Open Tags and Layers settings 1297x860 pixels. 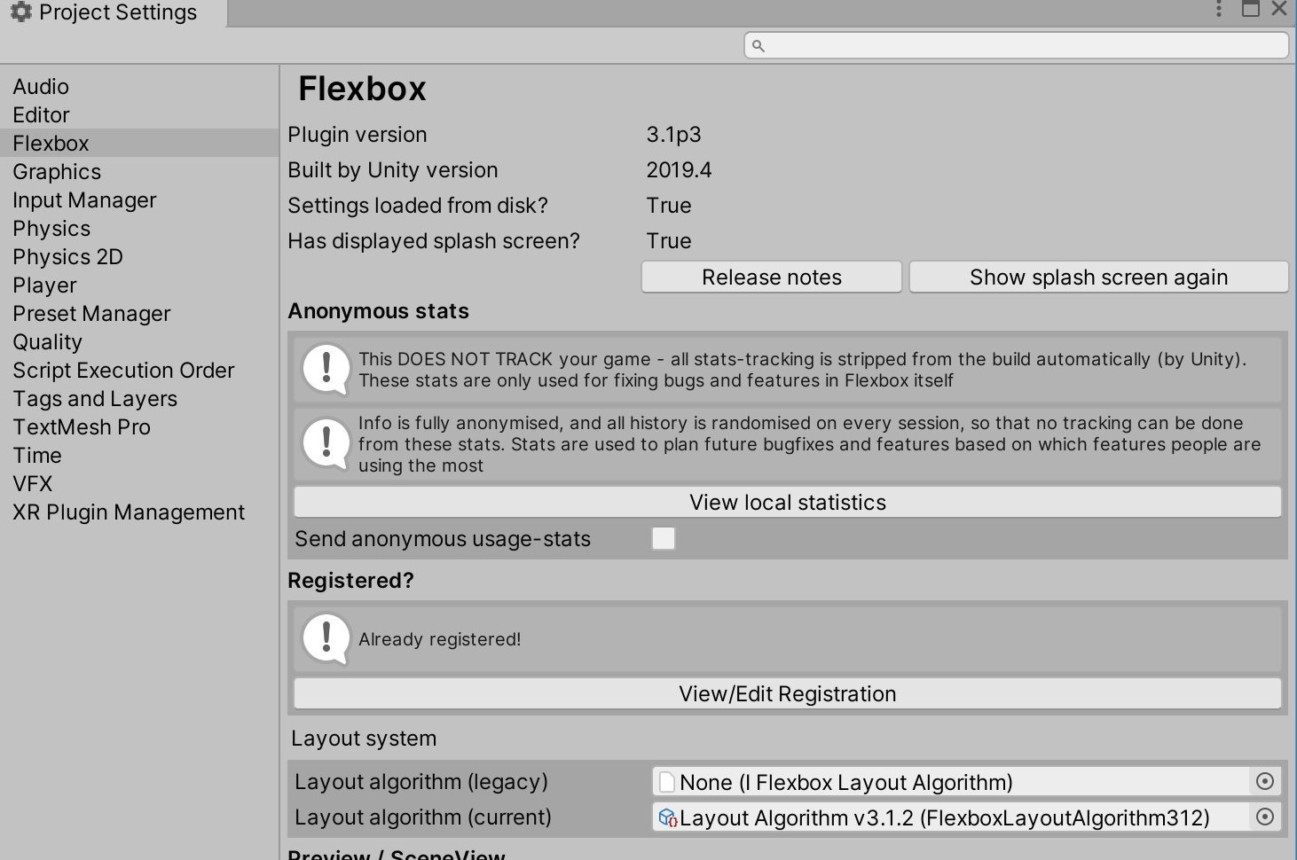[139, 398]
